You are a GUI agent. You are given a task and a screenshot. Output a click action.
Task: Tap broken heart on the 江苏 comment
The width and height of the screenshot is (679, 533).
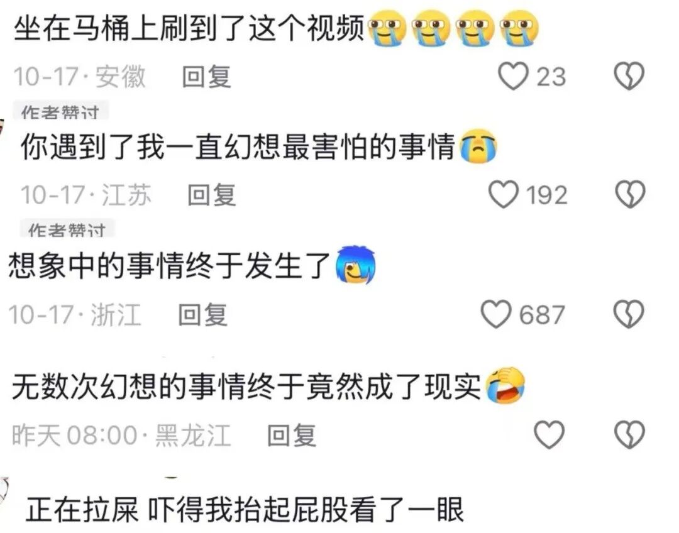point(631,194)
